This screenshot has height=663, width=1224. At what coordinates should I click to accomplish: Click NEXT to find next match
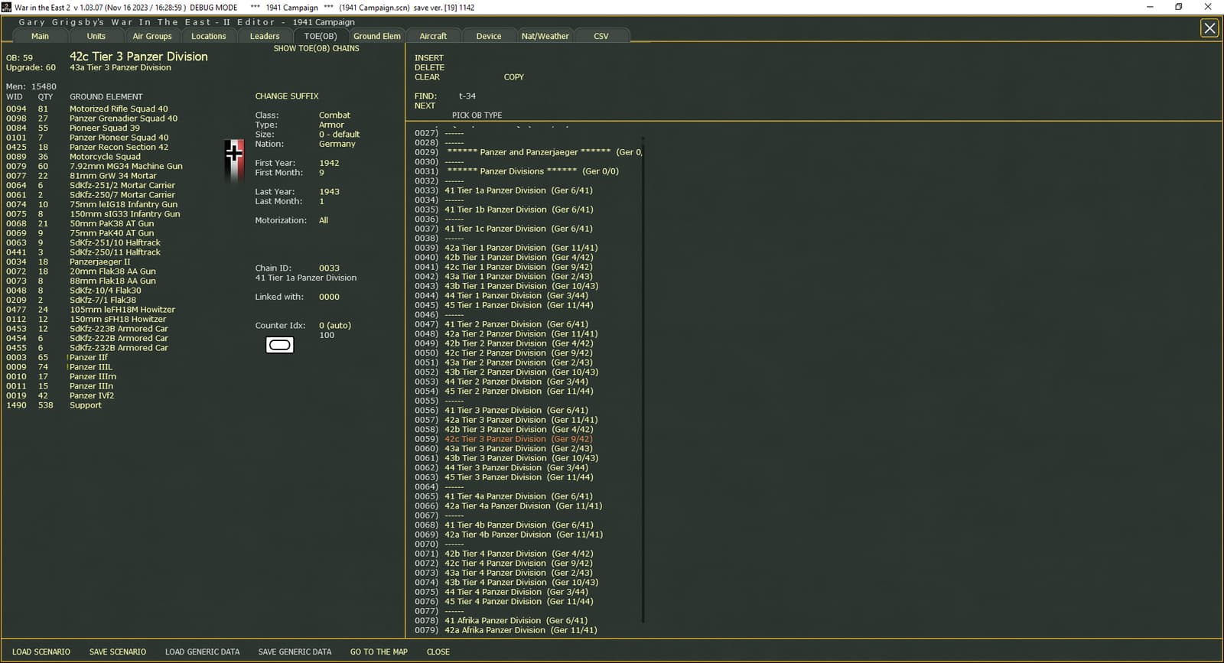[425, 106]
